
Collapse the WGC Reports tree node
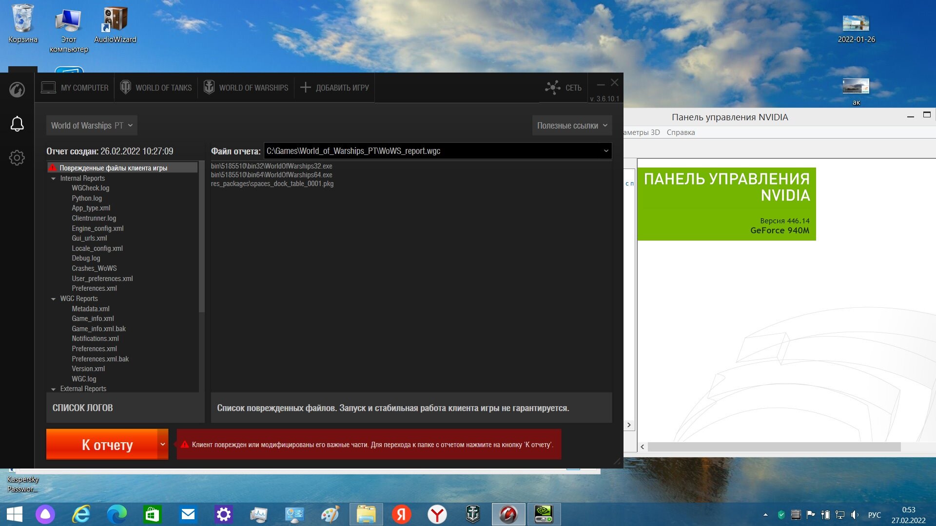coord(54,299)
